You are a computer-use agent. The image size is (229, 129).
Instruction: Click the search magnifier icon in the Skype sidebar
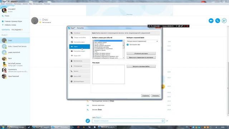[x=3, y=16]
